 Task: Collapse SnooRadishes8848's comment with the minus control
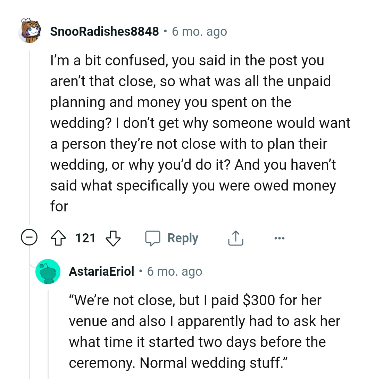(30, 238)
